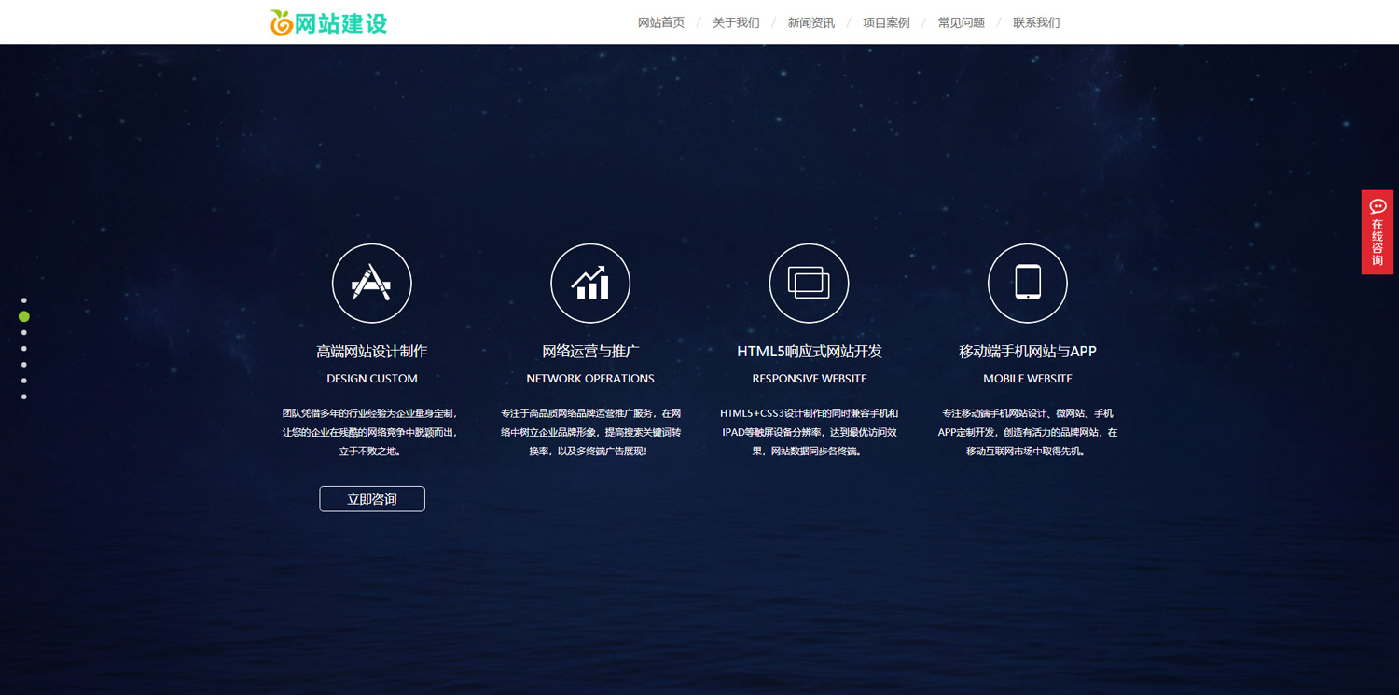Click the 网络运营与推广 heading
Image resolution: width=1399 pixels, height=695 pixels.
coord(590,352)
